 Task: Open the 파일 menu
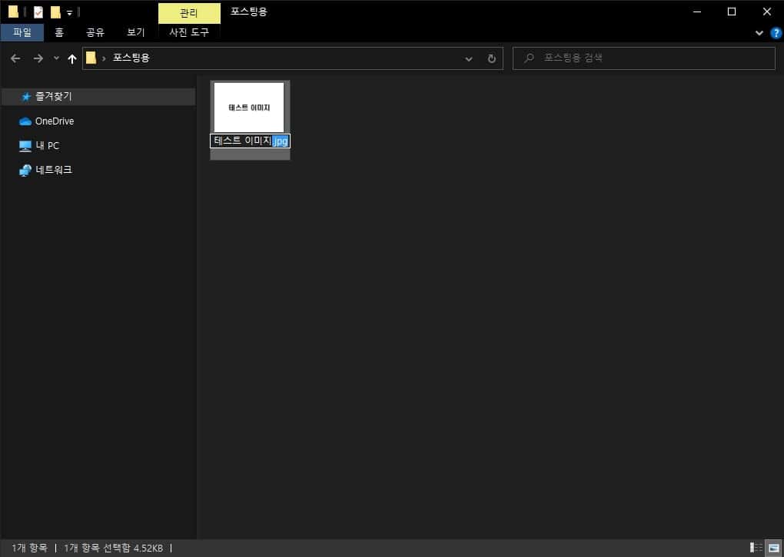(x=22, y=32)
